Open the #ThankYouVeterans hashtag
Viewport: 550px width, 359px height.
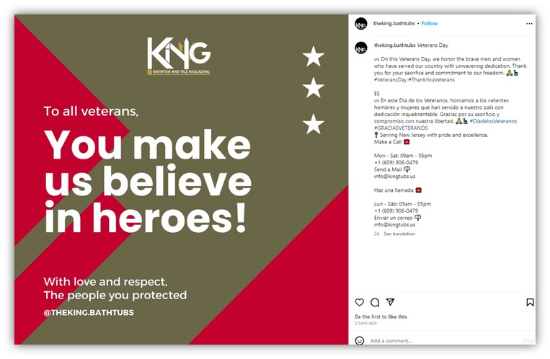[x=432, y=80]
